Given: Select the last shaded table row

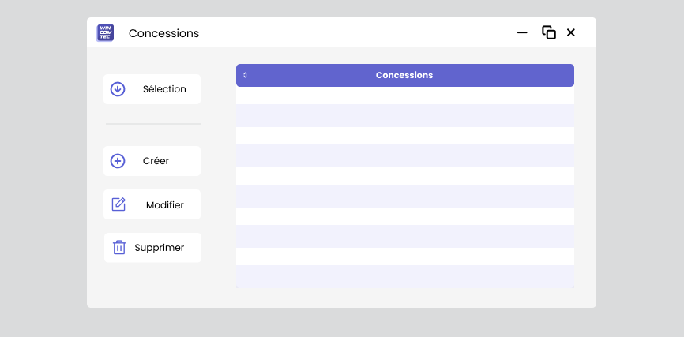Looking at the screenshot, I should pos(404,276).
